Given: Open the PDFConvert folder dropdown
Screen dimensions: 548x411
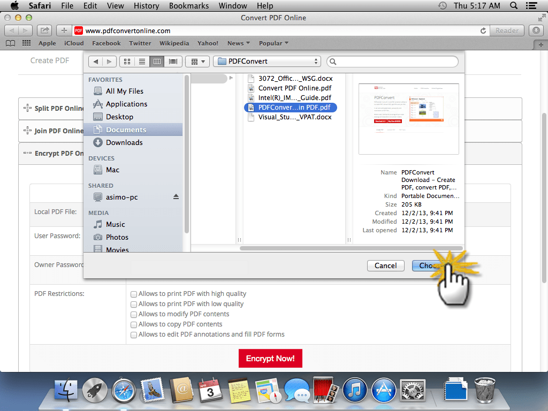Looking at the screenshot, I should coord(267,61).
